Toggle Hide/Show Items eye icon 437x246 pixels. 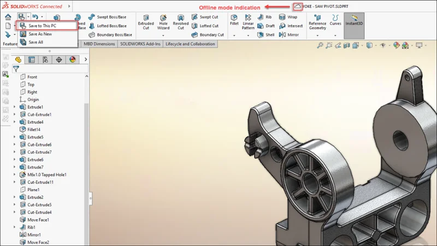[x=383, y=45]
